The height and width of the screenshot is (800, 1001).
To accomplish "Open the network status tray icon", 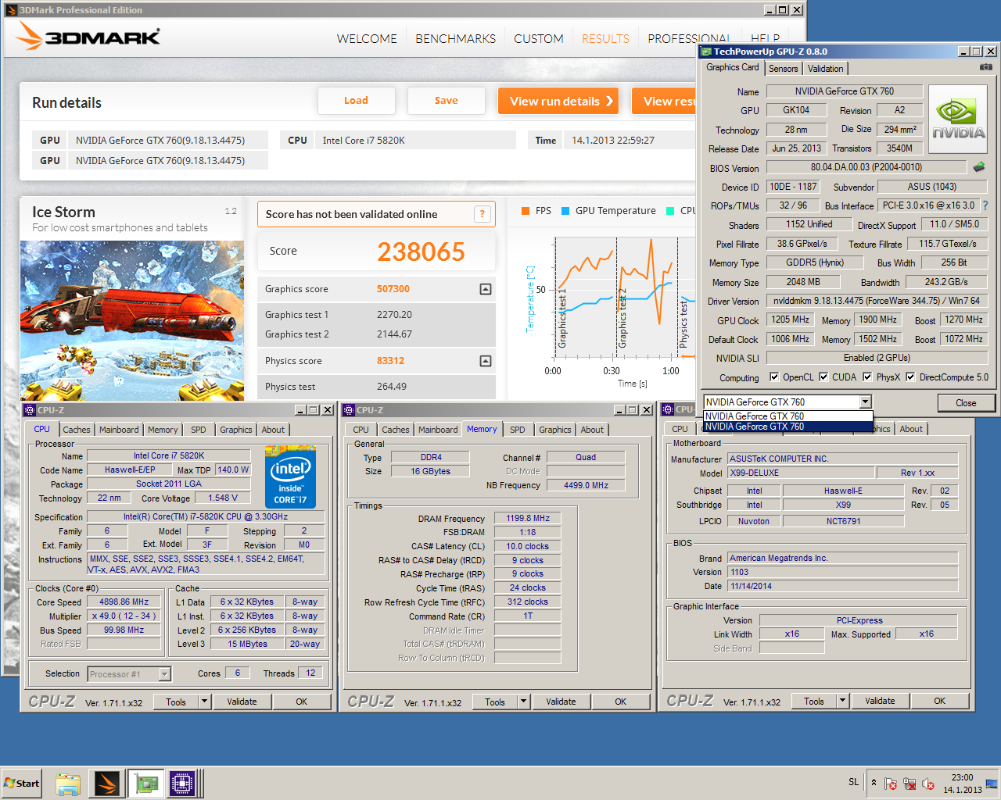I will point(910,784).
